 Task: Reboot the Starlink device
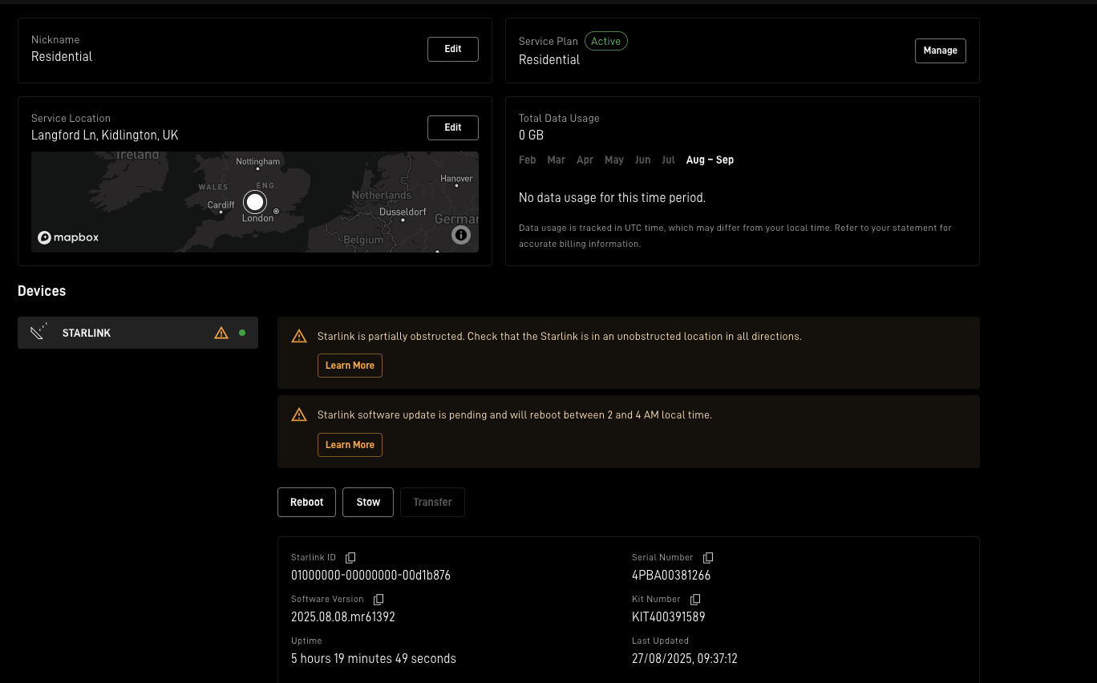pyautogui.click(x=306, y=502)
